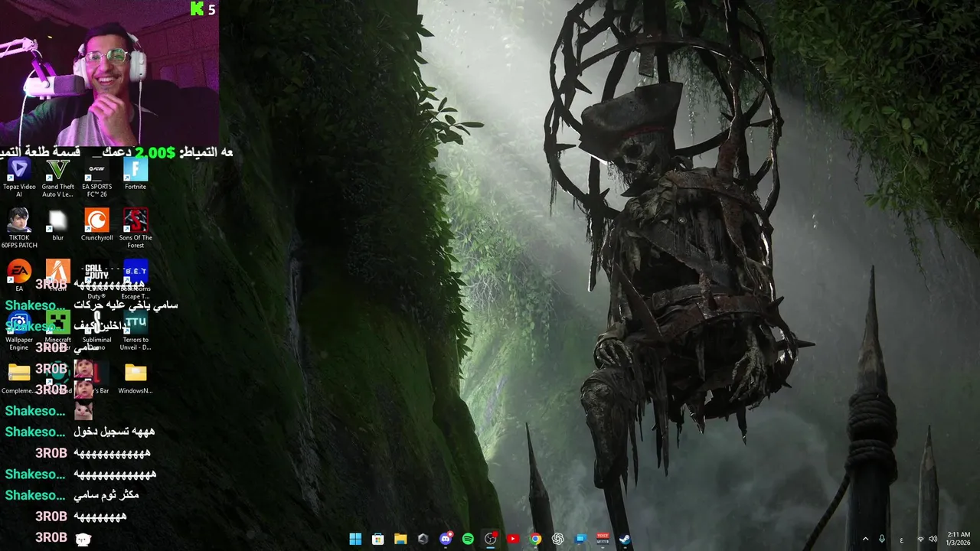Open Microsoft Store from the taskbar
This screenshot has width=980, height=551.
pyautogui.click(x=377, y=539)
